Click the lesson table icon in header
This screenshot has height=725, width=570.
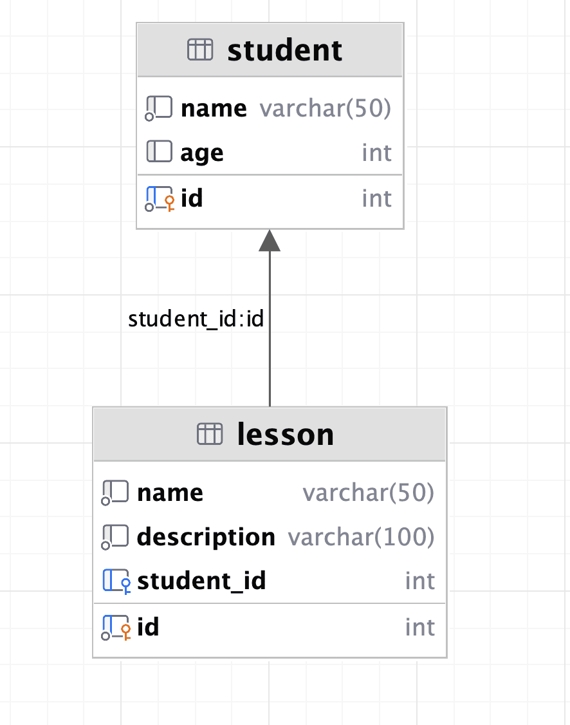coord(210,434)
